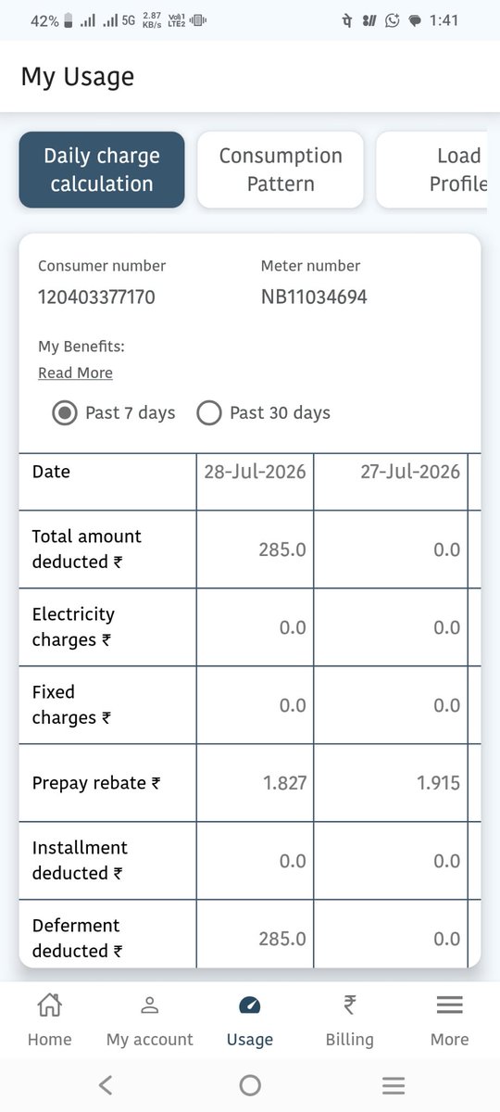Tap WhatsApp notification icon in status bar
Viewport: 500px width, 1112px height.
pos(392,20)
